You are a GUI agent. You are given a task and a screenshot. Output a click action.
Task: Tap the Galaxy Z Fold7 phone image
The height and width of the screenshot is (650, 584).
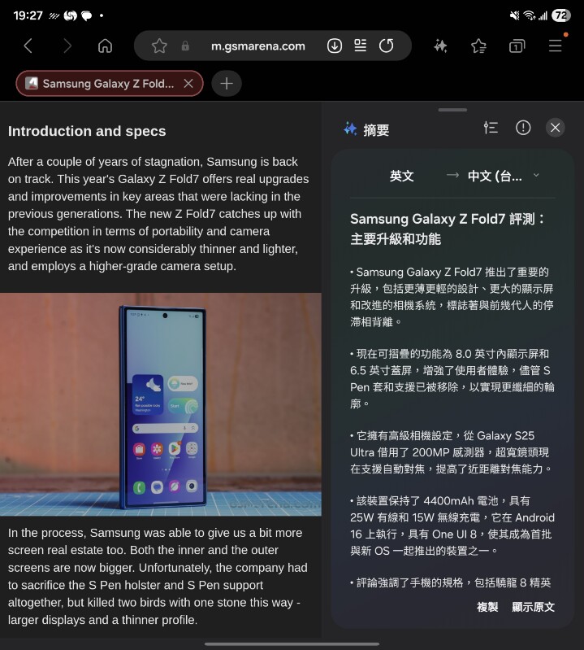click(x=161, y=404)
